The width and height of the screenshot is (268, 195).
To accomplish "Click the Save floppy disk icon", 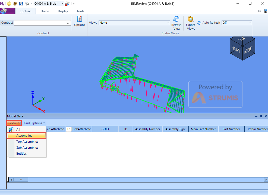I will pyautogui.click(x=21, y=4).
